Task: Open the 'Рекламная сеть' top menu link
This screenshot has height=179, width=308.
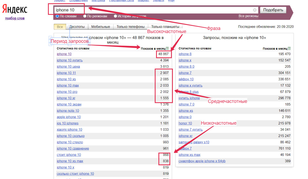Action: pos(121,1)
